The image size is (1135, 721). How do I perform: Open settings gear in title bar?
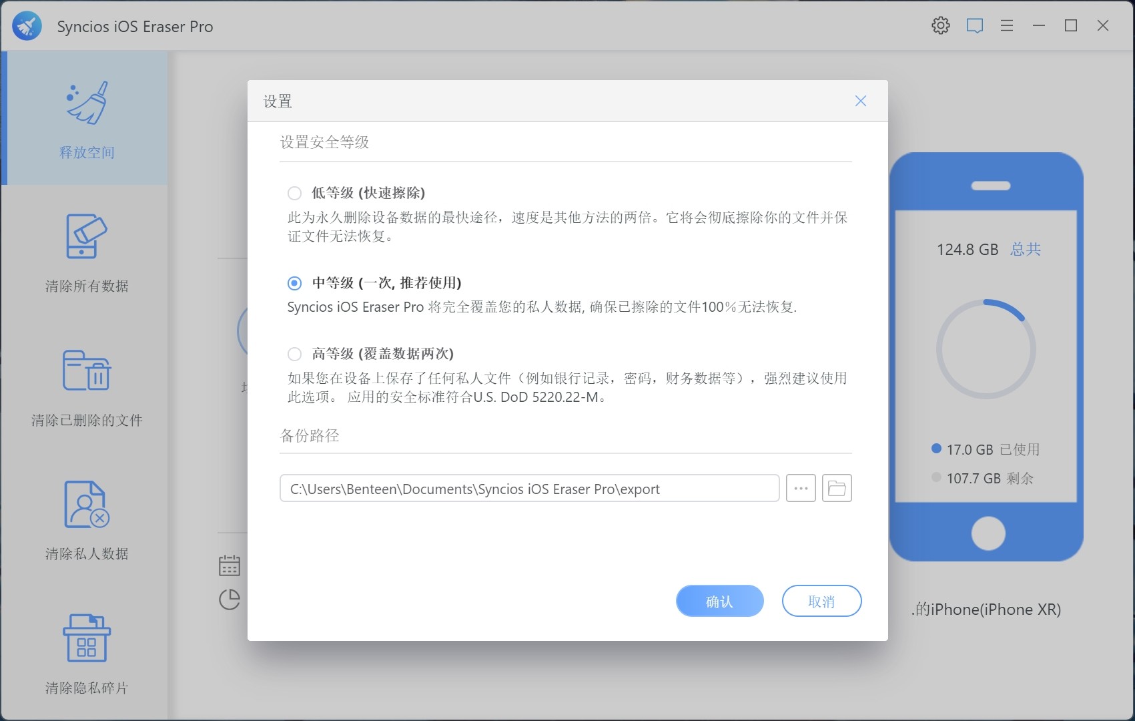click(941, 25)
